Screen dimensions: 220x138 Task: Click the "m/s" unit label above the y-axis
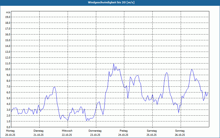[8, 12]
